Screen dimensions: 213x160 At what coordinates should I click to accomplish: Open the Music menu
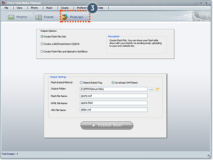coord(49,8)
